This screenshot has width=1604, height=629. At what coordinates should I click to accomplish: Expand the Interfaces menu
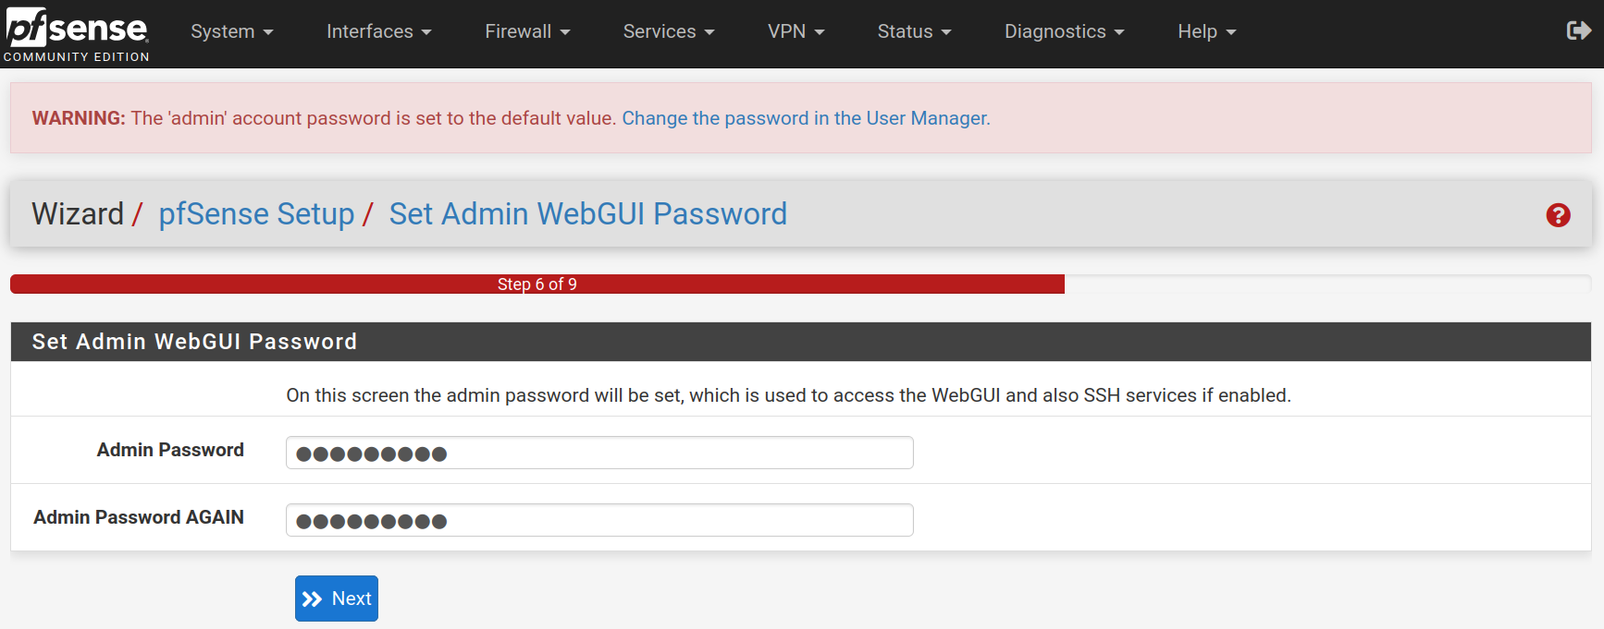pos(379,31)
